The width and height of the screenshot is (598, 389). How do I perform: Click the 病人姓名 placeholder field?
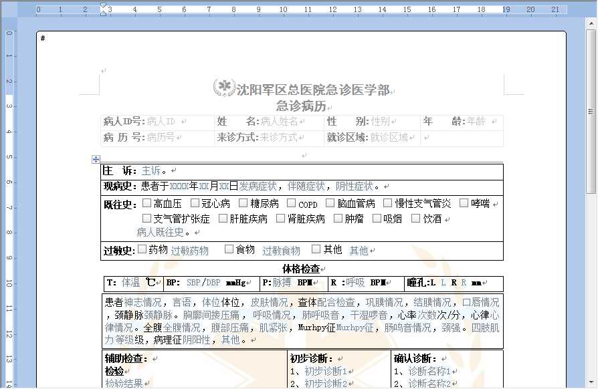(279, 122)
